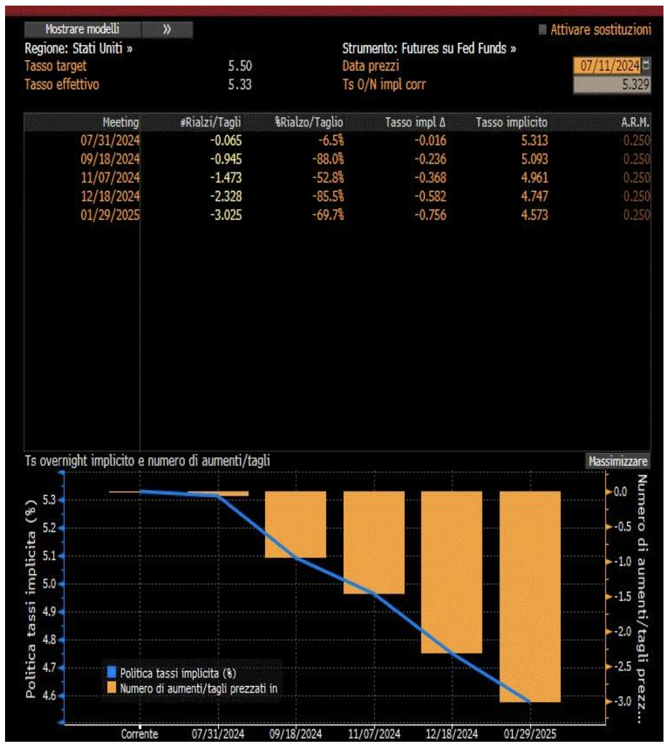Click the -0.236 implied delta cell
664x744 pixels.
click(430, 159)
